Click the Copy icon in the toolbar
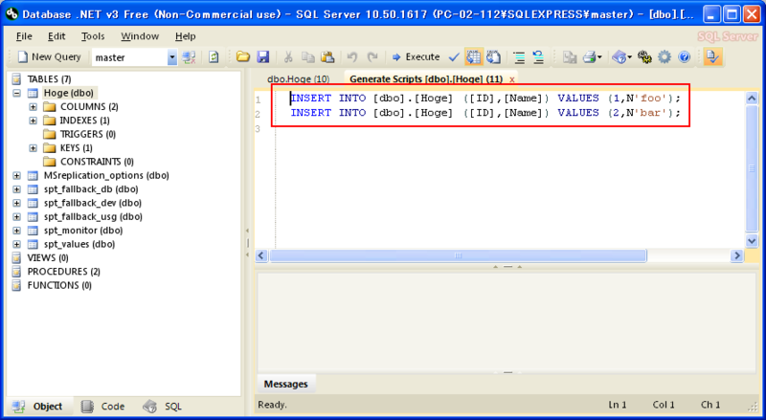 [x=307, y=57]
